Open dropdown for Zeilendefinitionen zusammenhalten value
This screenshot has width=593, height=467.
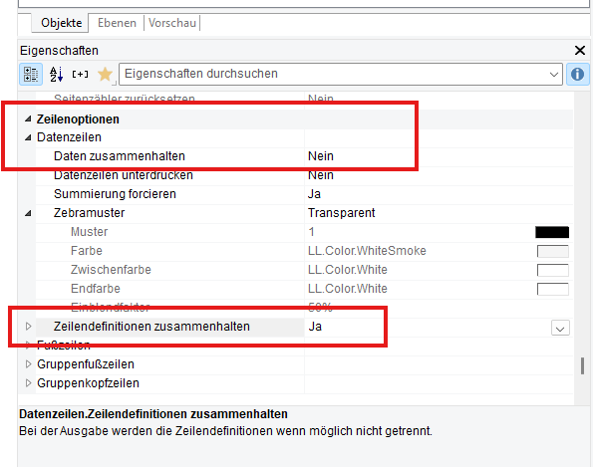tap(560, 328)
